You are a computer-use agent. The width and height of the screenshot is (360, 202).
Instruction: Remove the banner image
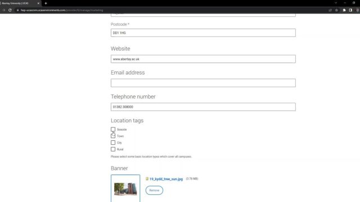click(154, 190)
